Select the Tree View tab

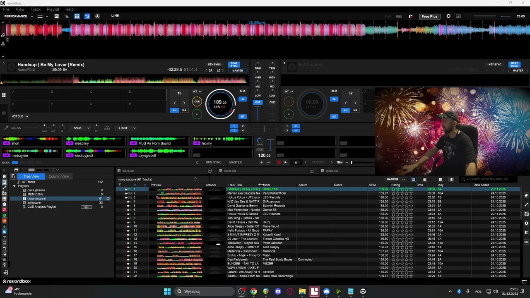tap(31, 176)
